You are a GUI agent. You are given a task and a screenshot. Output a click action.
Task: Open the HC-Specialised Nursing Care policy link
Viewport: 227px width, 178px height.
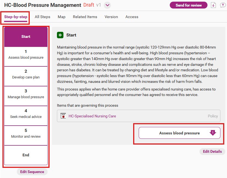[x=92, y=116]
